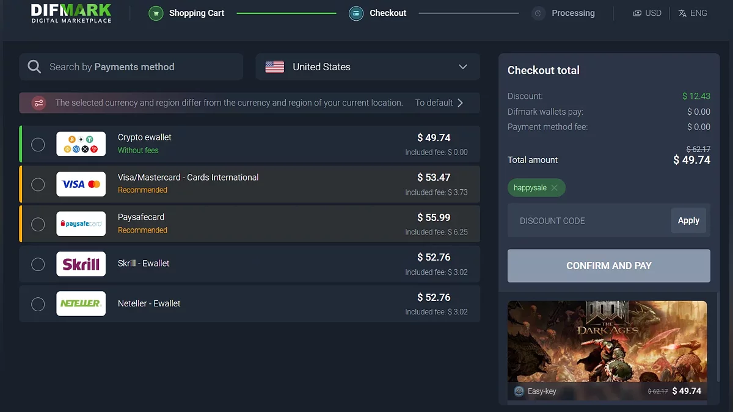Click the Checkout card step icon

(356, 13)
